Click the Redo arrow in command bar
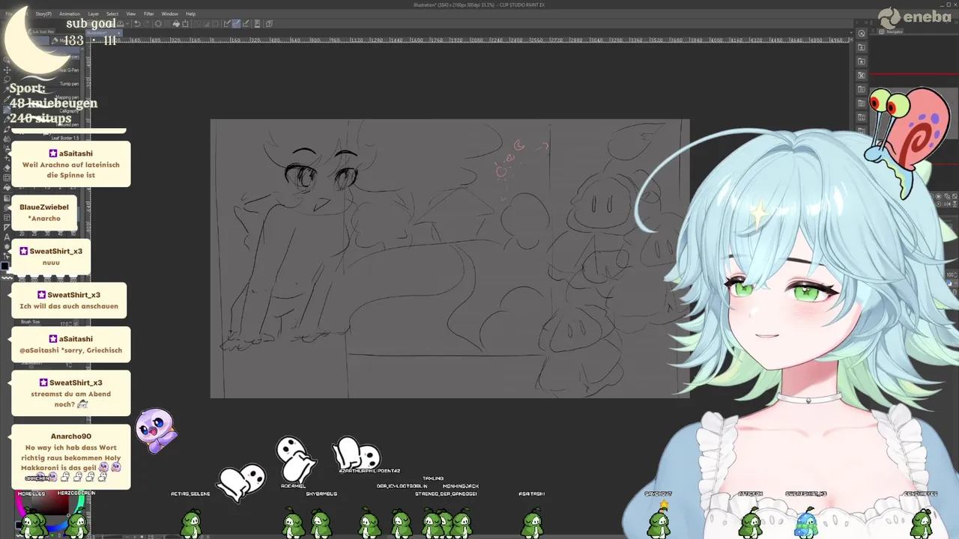The height and width of the screenshot is (539, 959). pyautogui.click(x=146, y=23)
